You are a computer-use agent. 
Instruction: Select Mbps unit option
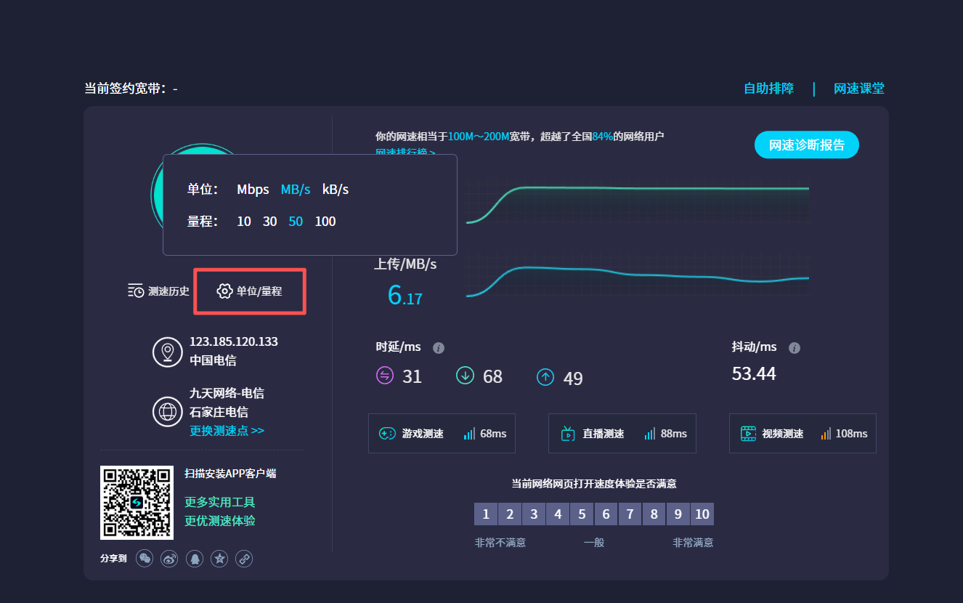point(253,190)
